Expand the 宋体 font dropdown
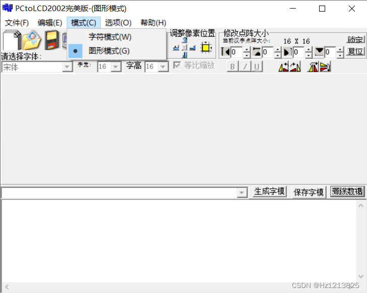 click(67, 67)
